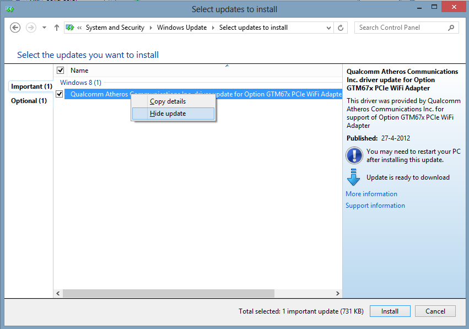469x329 pixels.
Task: Click 'Update is ready to download' text
Action: pos(408,177)
